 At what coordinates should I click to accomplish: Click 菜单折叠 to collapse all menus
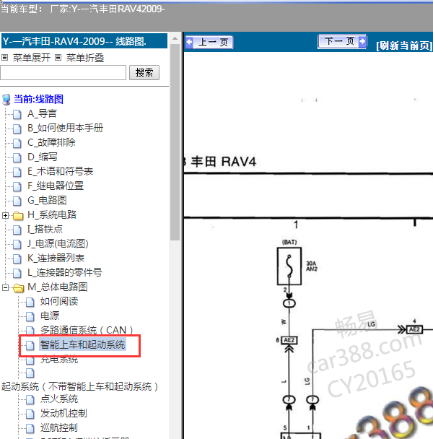(85, 58)
